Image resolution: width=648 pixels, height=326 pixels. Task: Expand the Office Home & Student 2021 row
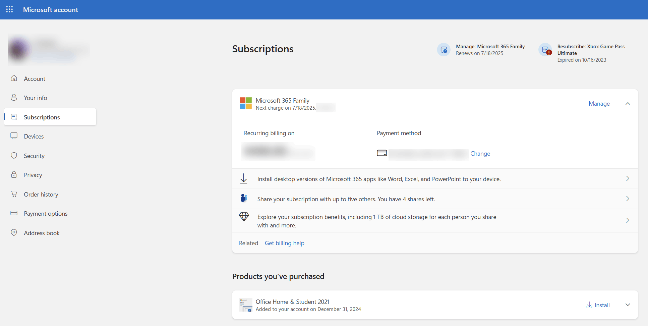[x=628, y=305]
